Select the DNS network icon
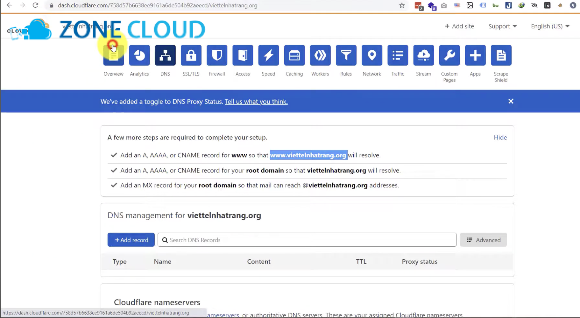 [x=165, y=55]
